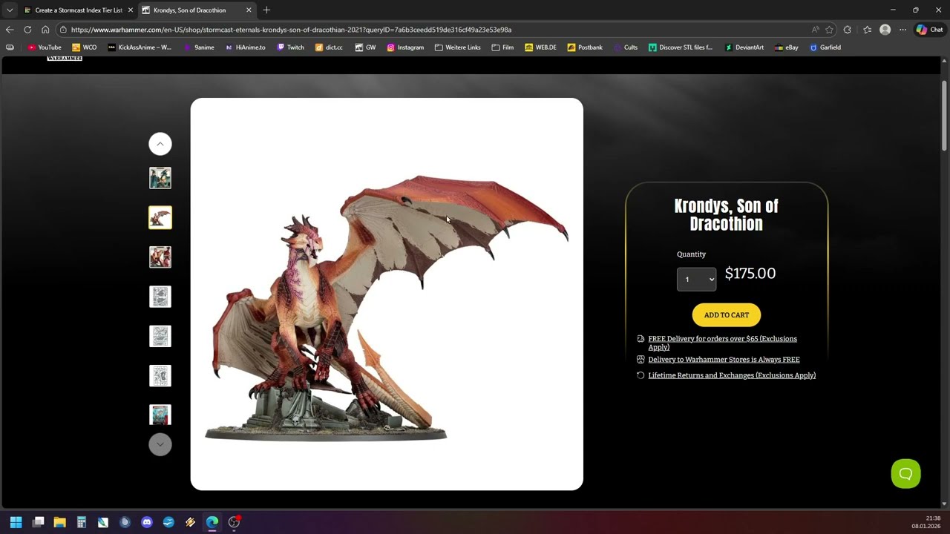The image size is (950, 534).
Task: Expand the Film bookmark folder
Action: (502, 47)
